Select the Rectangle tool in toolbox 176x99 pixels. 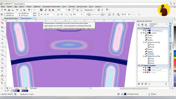[2, 43]
